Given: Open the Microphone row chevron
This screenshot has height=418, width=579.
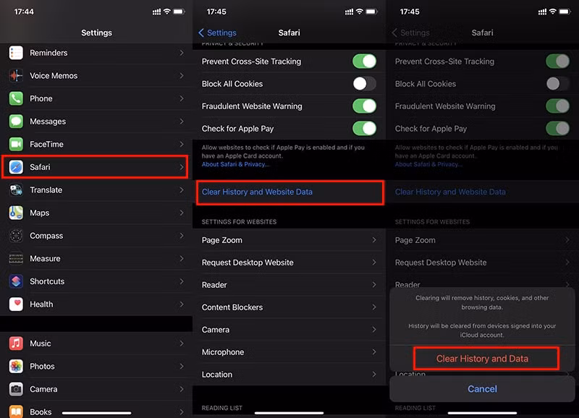Looking at the screenshot, I should coord(374,352).
